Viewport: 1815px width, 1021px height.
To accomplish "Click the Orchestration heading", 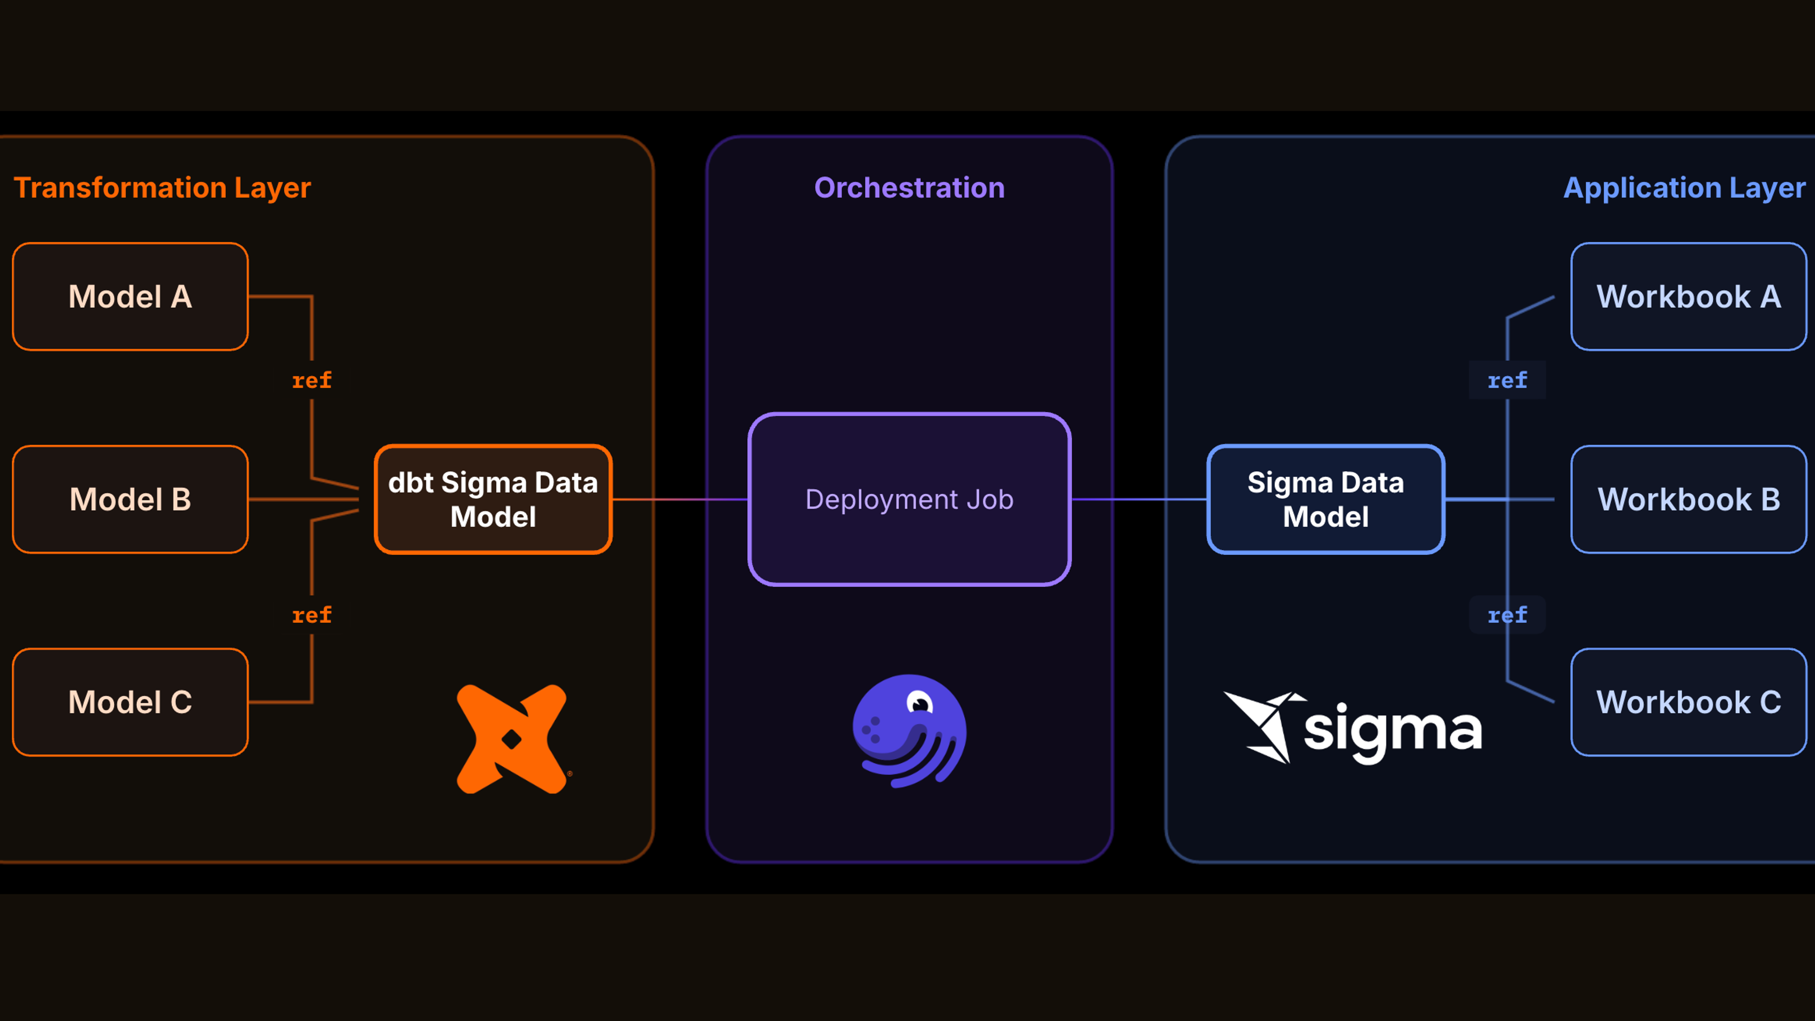I will (909, 188).
